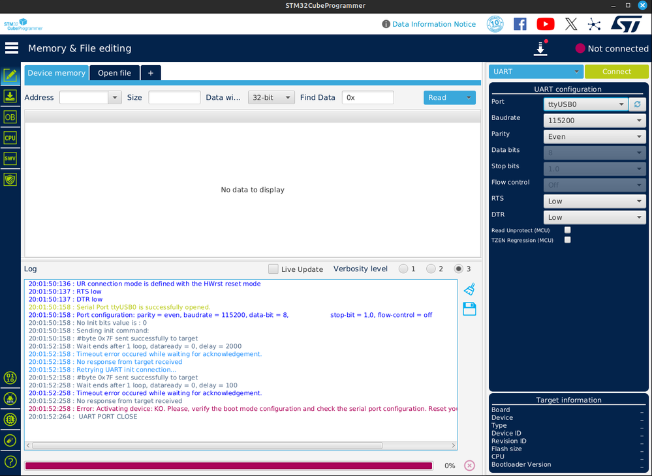This screenshot has width=652, height=476.
Task: Click the Address input field
Action: [x=84, y=98]
